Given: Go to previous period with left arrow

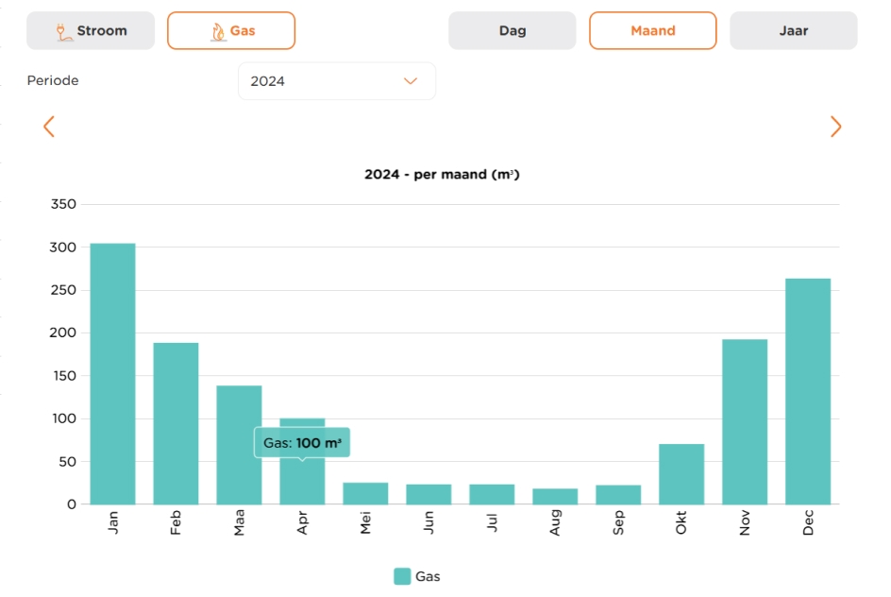Looking at the screenshot, I should click(x=49, y=127).
